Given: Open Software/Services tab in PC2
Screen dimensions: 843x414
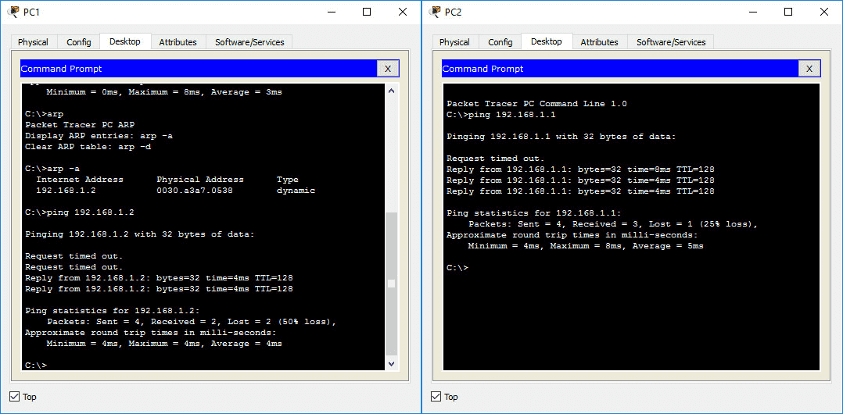Looking at the screenshot, I should click(671, 42).
